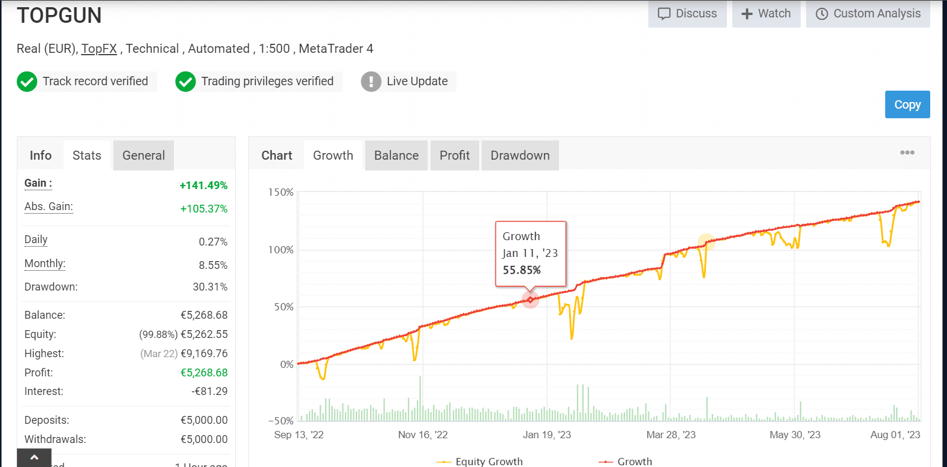Click the +141.49% gain value
Screen dimensions: 947x467
click(203, 185)
